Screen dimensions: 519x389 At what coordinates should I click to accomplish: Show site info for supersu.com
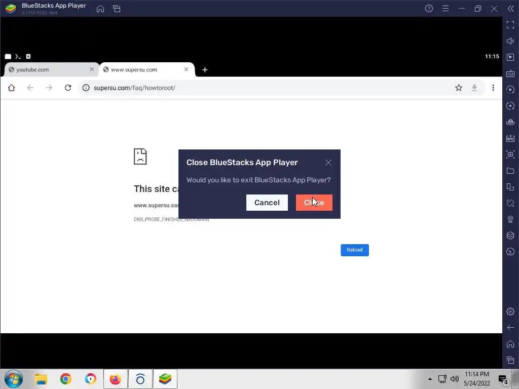point(86,88)
